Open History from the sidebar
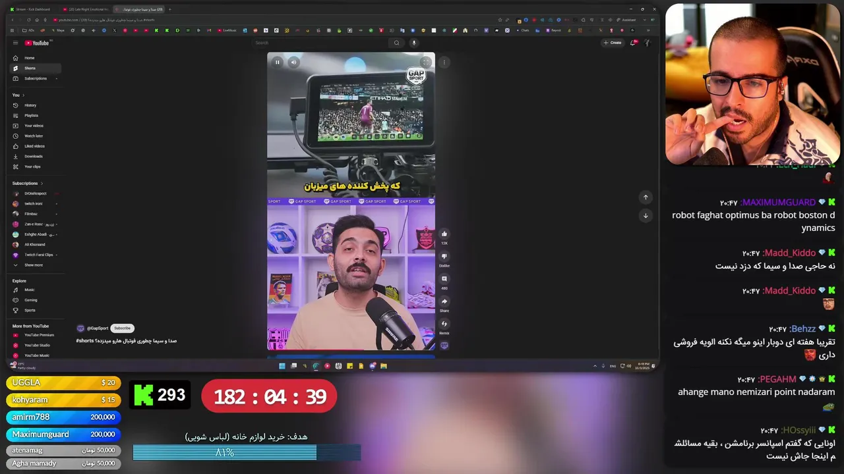This screenshot has width=844, height=474. tap(36, 105)
